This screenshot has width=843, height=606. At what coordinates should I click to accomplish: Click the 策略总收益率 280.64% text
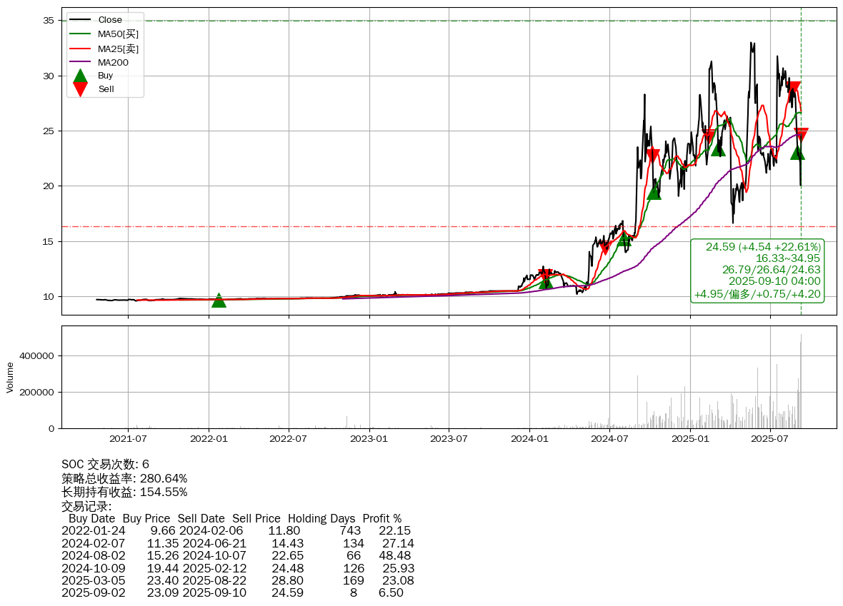pyautogui.click(x=124, y=478)
